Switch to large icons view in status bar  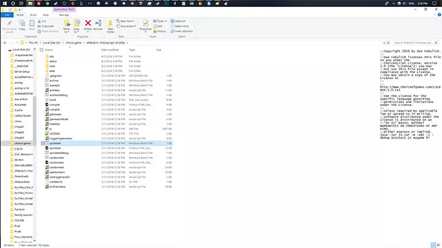pos(438,245)
